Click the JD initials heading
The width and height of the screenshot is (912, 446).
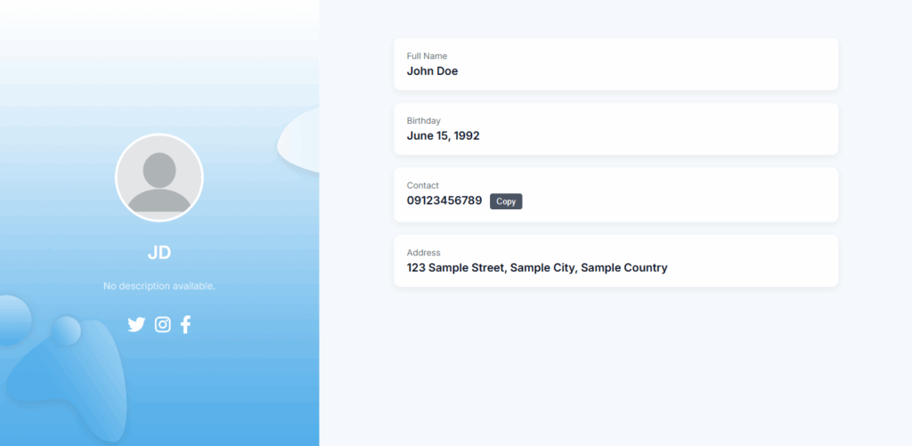coord(159,253)
